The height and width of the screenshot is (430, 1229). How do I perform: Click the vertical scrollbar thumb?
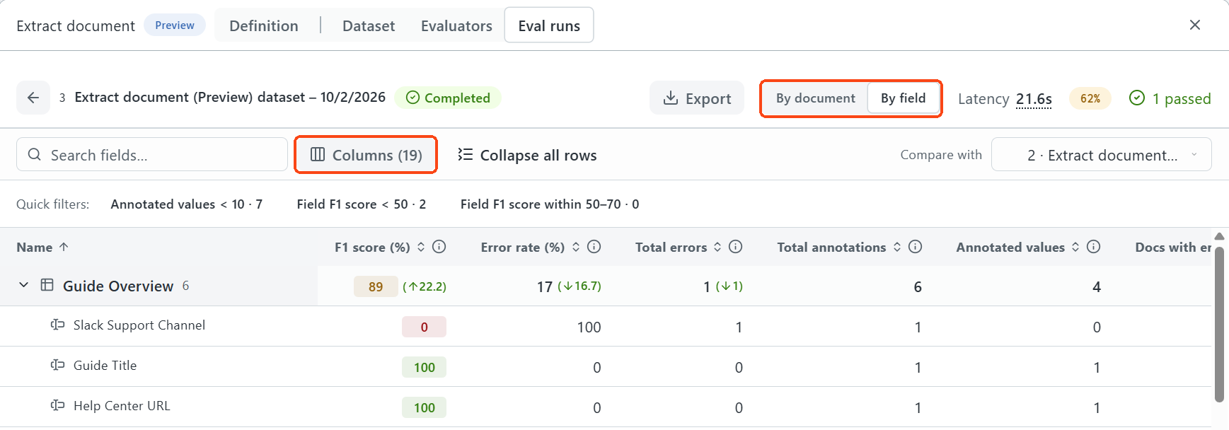(x=1219, y=324)
